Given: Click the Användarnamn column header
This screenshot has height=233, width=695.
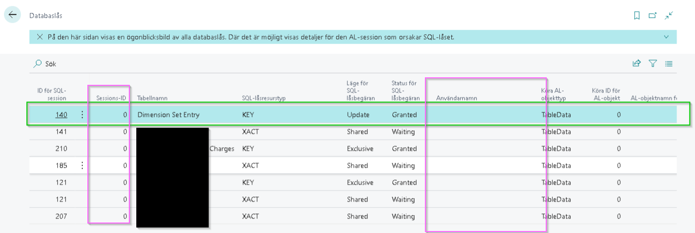Looking at the screenshot, I should tap(456, 98).
